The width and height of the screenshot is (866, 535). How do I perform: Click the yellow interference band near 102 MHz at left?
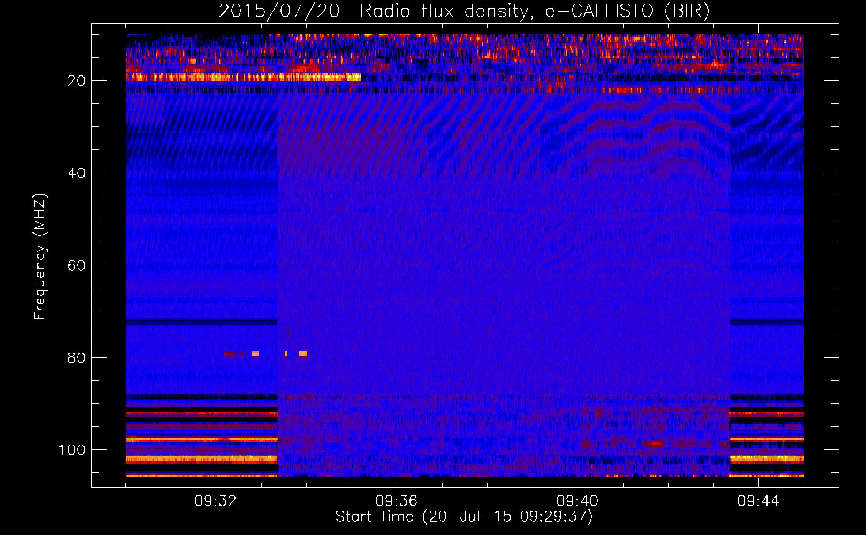pos(202,459)
